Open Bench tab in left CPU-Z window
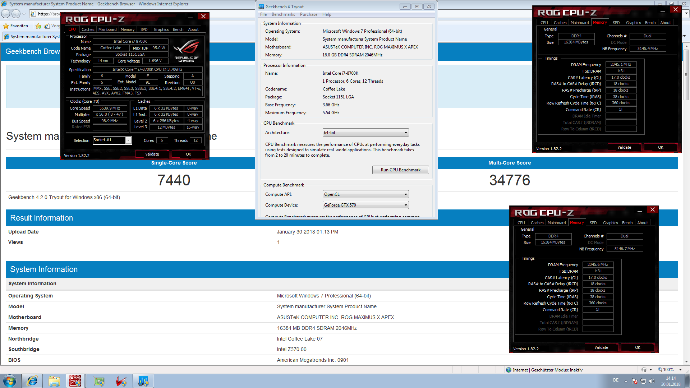This screenshot has width=690, height=388. coord(178,29)
